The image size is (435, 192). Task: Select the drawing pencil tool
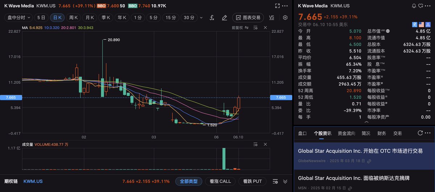tap(224, 17)
